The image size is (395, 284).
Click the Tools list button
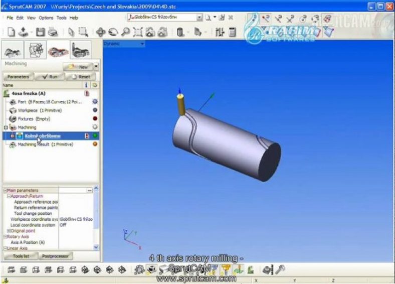point(21,256)
